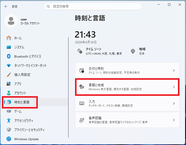Click the sidebar vertical scrollbar
Viewport: 186px width, 145px height.
pyautogui.click(x=68, y=87)
